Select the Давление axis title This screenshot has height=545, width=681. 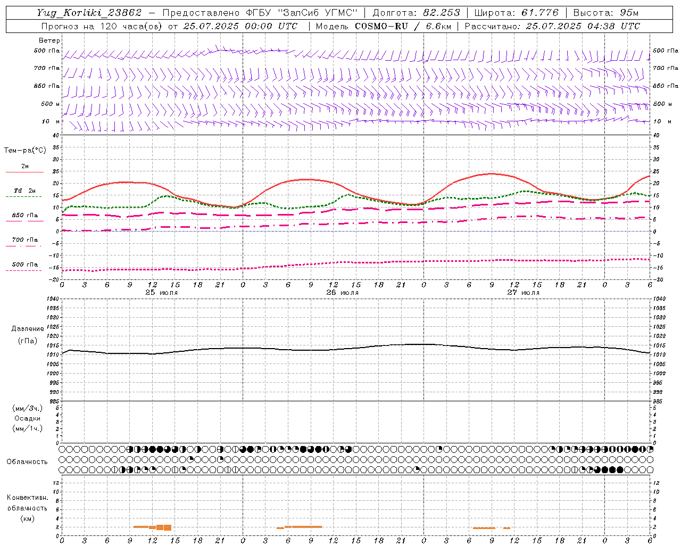tap(28, 329)
